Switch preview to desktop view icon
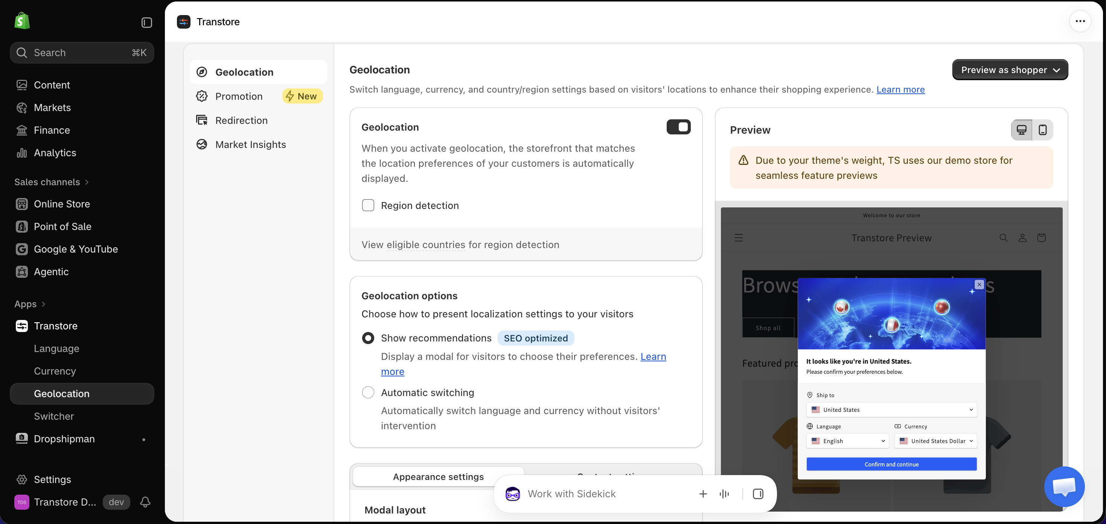Viewport: 1106px width, 524px height. click(1022, 130)
